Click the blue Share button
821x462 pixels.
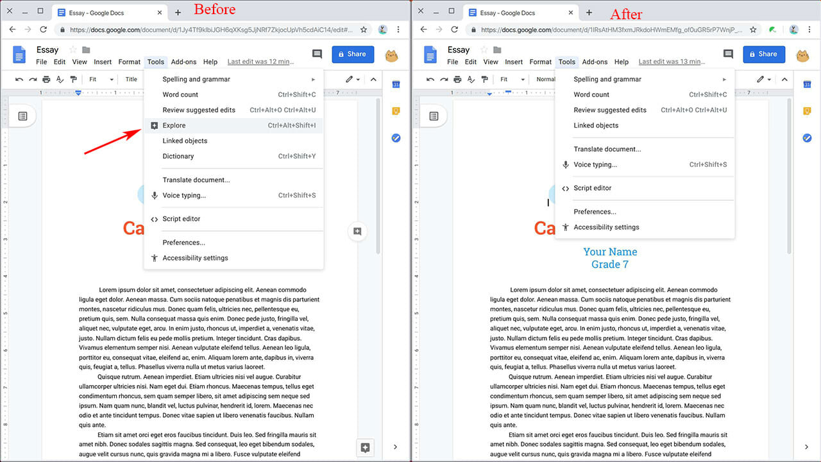(x=353, y=55)
